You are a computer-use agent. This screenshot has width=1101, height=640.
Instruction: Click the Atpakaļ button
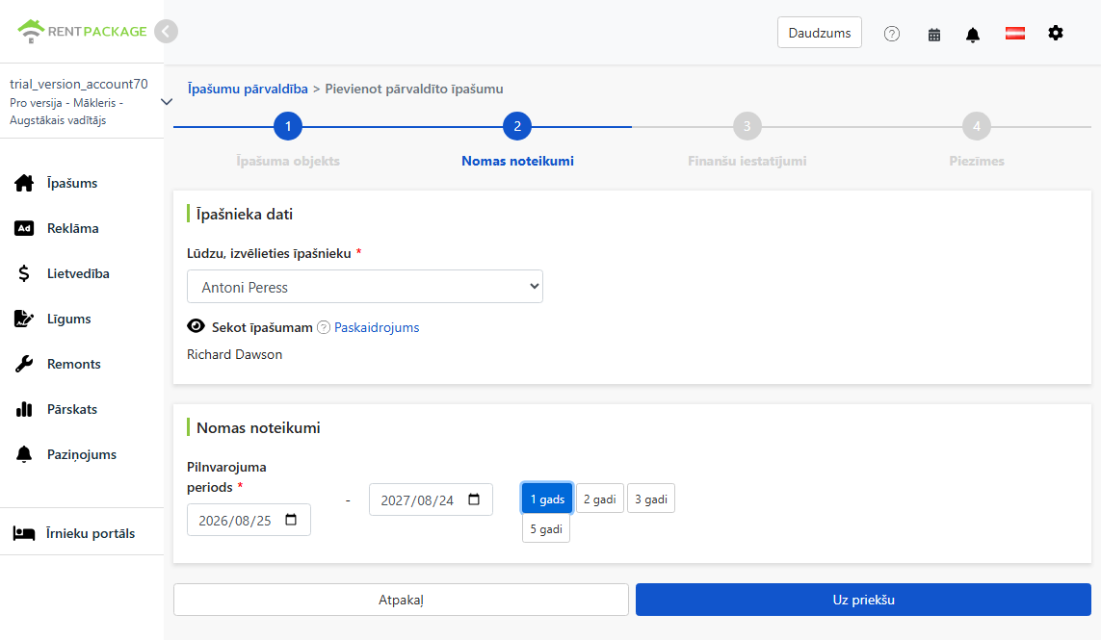(x=401, y=600)
